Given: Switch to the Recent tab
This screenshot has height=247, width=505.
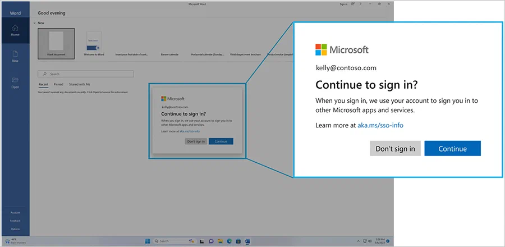Looking at the screenshot, I should (43, 84).
